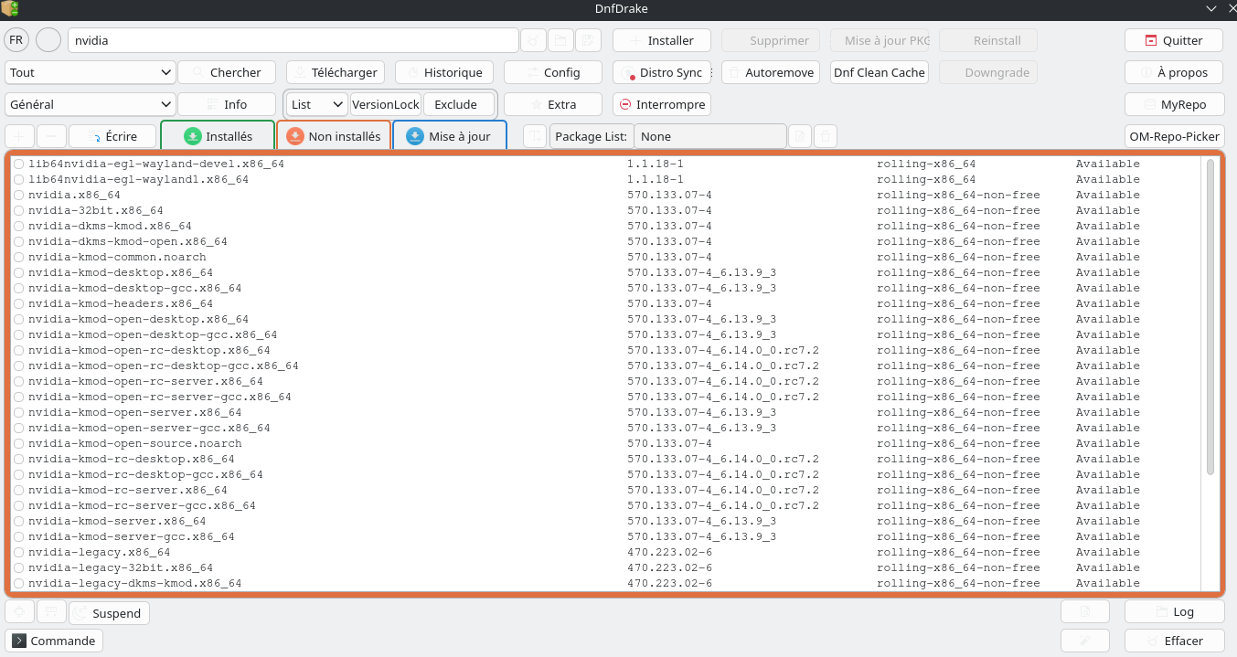Switch to the Installés tab

click(218, 136)
